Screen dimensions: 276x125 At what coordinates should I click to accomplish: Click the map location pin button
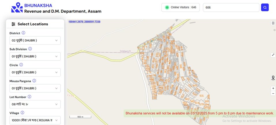pyautogui.click(x=273, y=78)
